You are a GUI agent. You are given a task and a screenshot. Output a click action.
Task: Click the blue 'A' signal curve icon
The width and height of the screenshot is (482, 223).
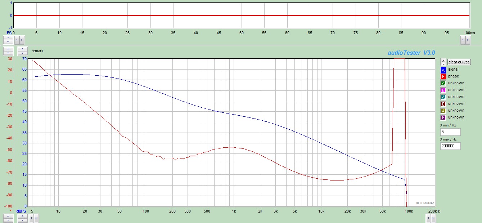pyautogui.click(x=443, y=70)
